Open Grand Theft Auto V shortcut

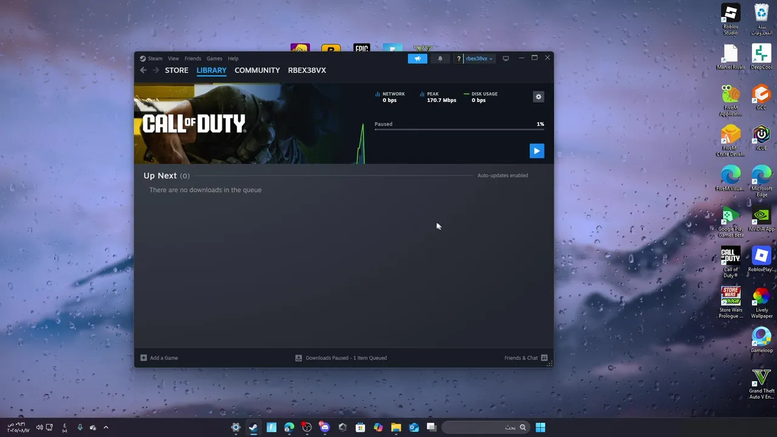tap(761, 384)
